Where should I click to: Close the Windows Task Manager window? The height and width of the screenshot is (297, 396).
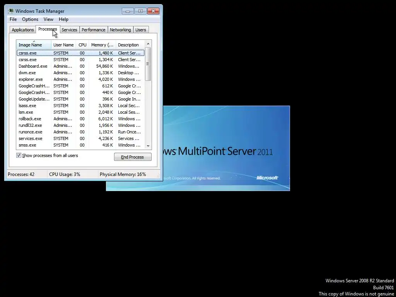coord(153,11)
